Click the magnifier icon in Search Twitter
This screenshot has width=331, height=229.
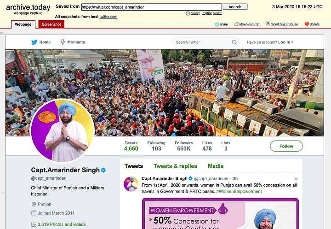pos(234,42)
